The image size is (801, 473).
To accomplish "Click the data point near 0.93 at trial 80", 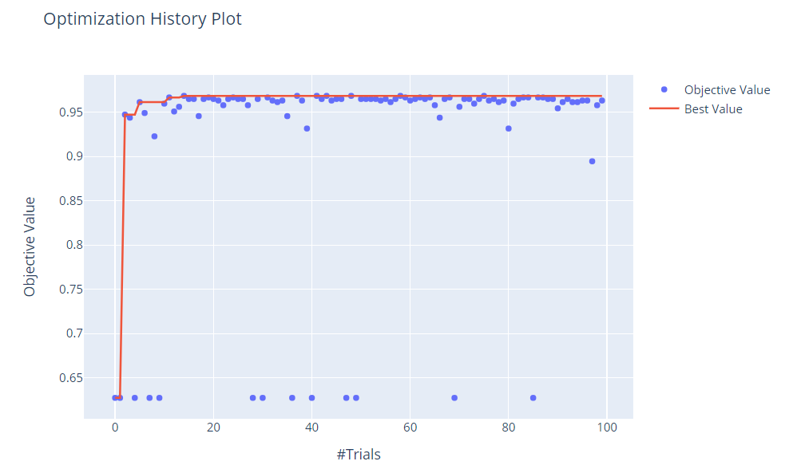I will 508,128.
